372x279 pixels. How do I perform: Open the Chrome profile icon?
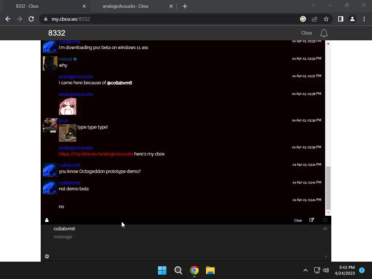[x=352, y=19]
